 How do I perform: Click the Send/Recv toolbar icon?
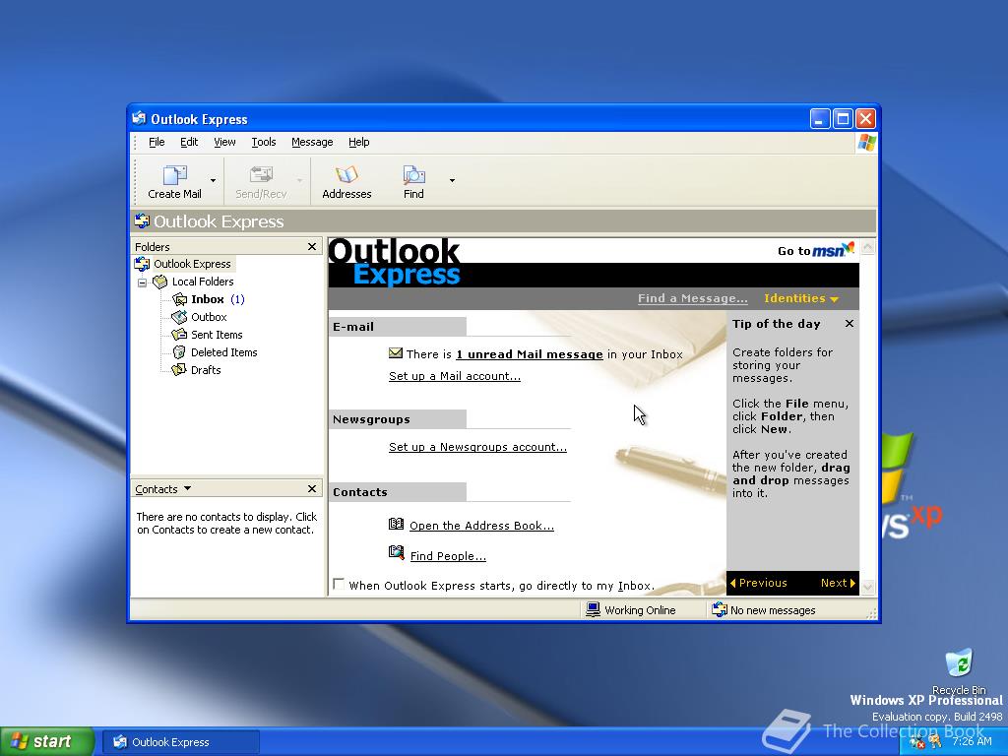tap(261, 175)
